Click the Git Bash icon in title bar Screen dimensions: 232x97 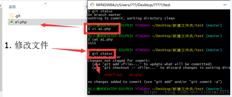coord(92,5)
